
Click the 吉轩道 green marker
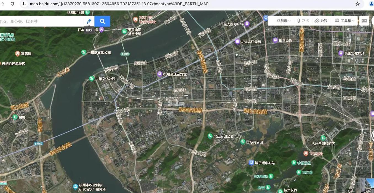[x=299, y=172]
